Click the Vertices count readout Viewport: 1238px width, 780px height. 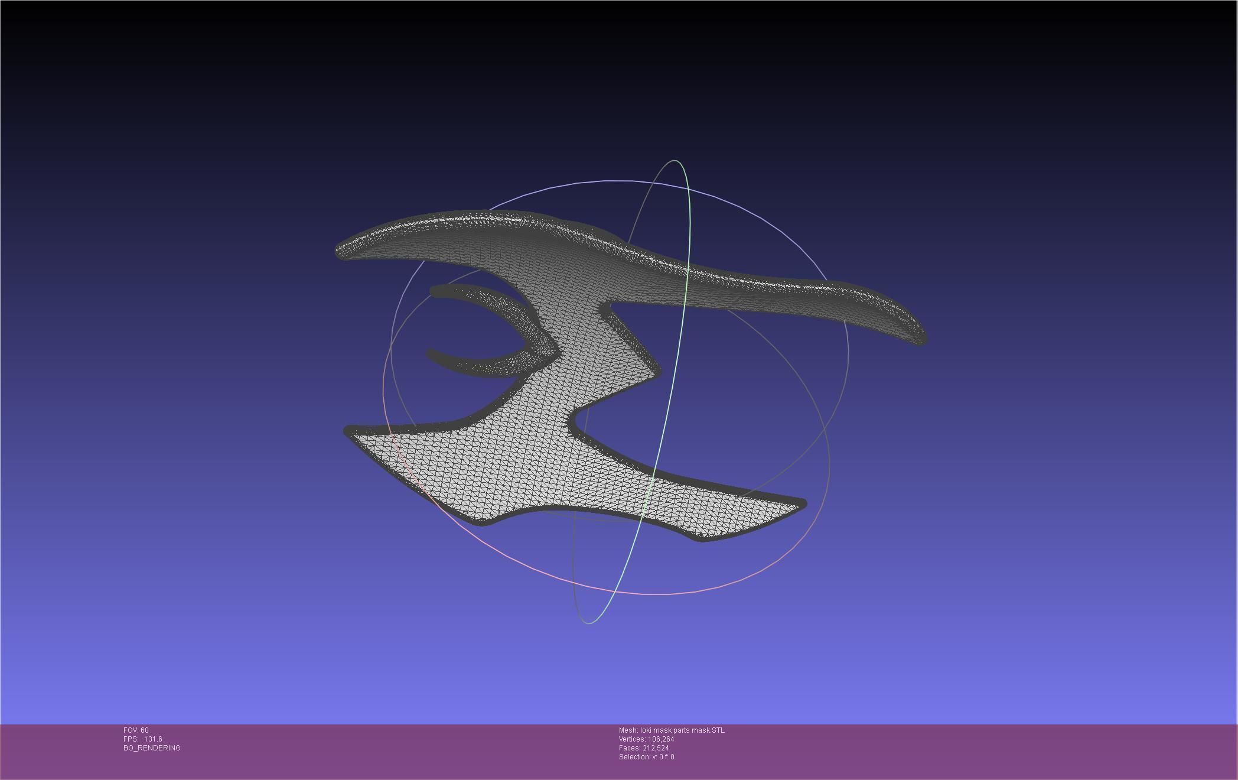pyautogui.click(x=646, y=739)
